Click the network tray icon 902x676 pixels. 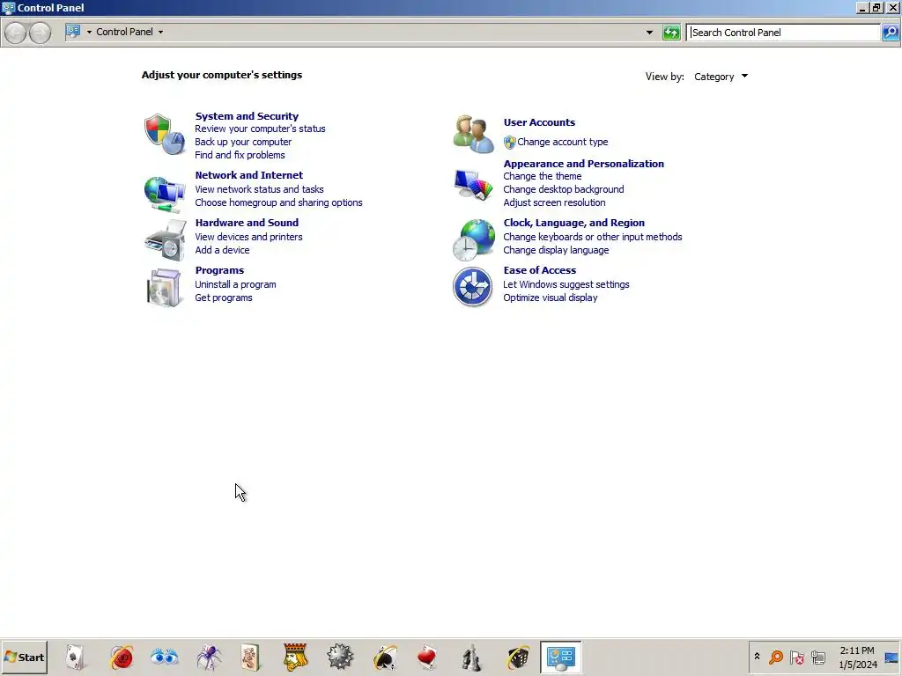(x=818, y=657)
